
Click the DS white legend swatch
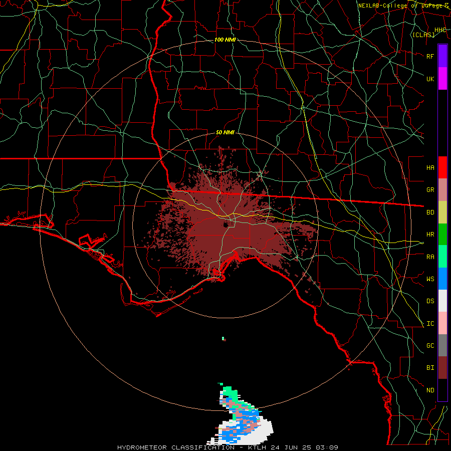tap(442, 301)
